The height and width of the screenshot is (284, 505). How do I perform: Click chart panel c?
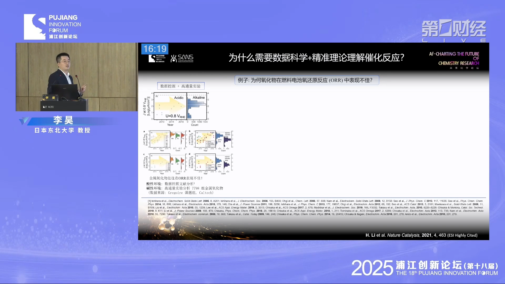click(165, 164)
